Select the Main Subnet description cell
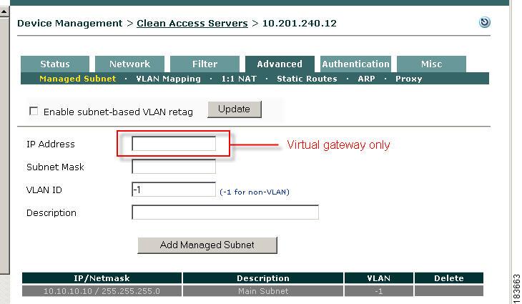522x304 pixels. tap(263, 291)
